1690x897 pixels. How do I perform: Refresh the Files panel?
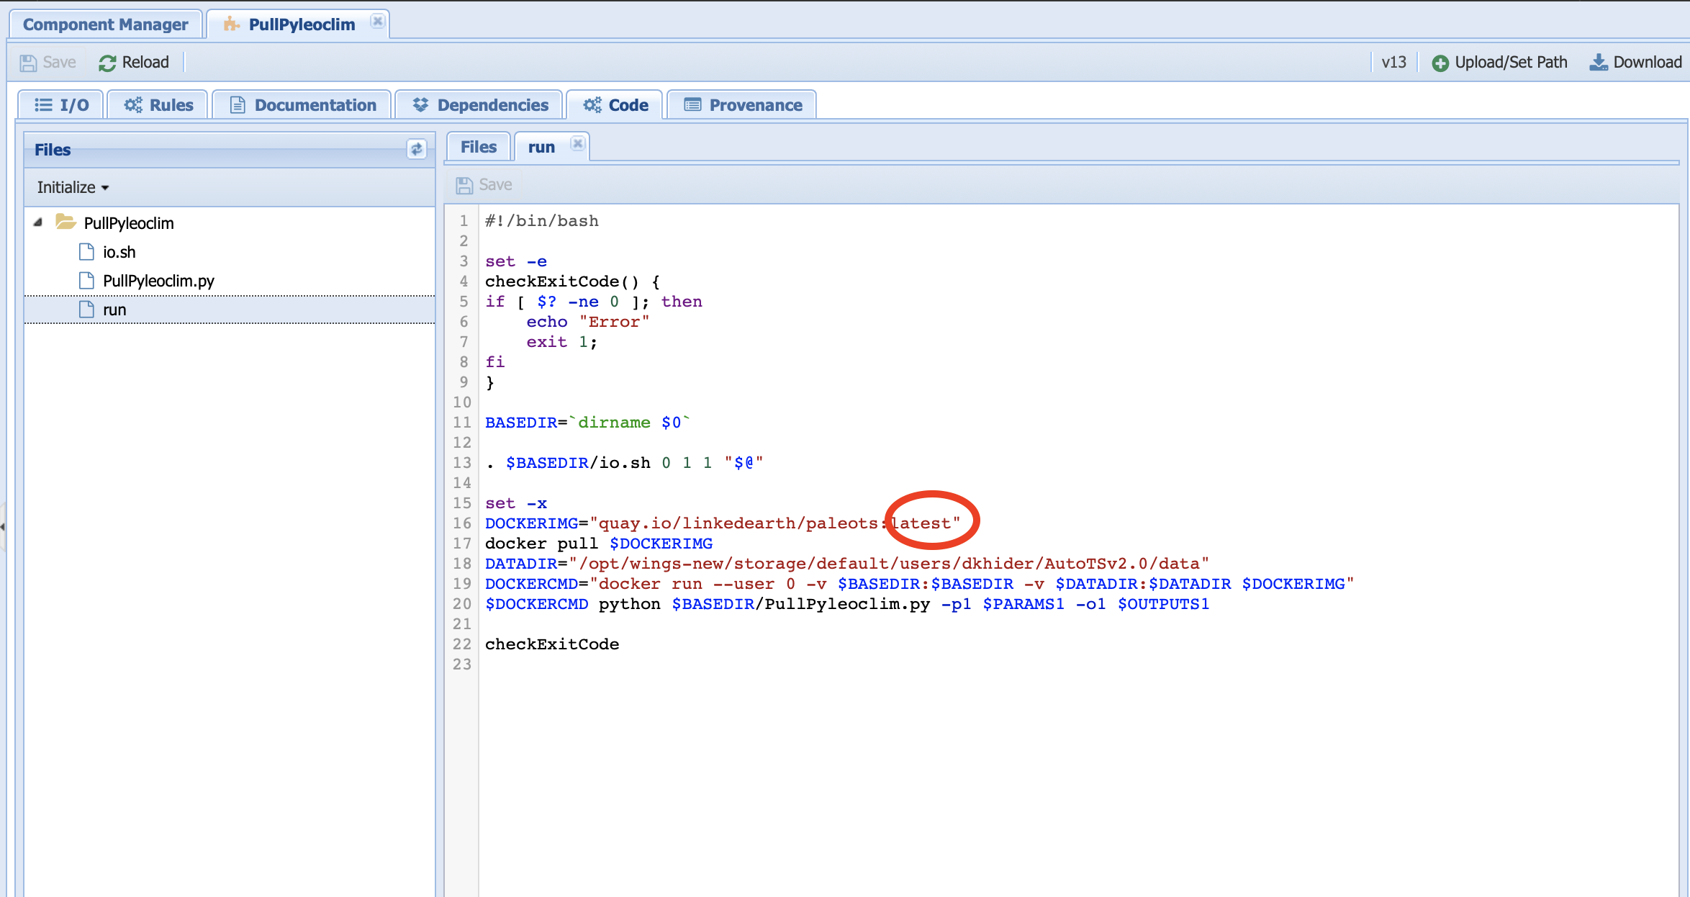pyautogui.click(x=417, y=149)
